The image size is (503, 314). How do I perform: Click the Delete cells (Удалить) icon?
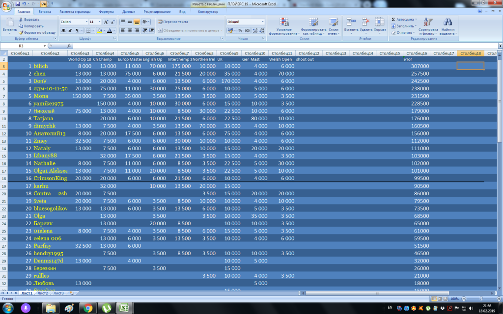[365, 23]
